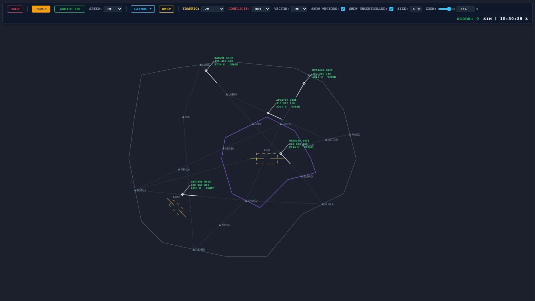Click the zoom percentage field showing 146
Image resolution: width=535 pixels, height=301 pixels.
pos(465,9)
